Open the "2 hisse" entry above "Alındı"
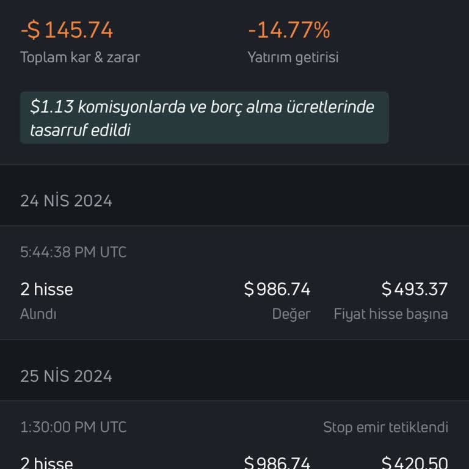 click(x=46, y=289)
